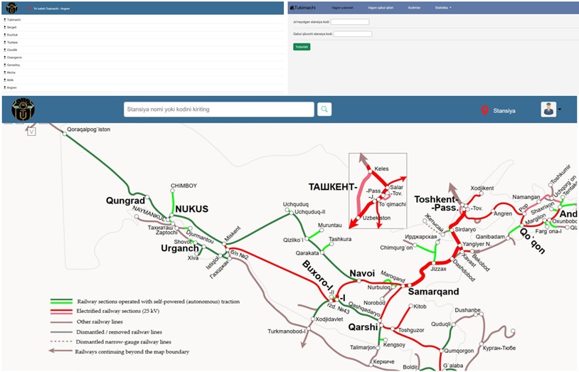
Task: Click the Uchquduq station marker on the map
Action: [x=287, y=210]
